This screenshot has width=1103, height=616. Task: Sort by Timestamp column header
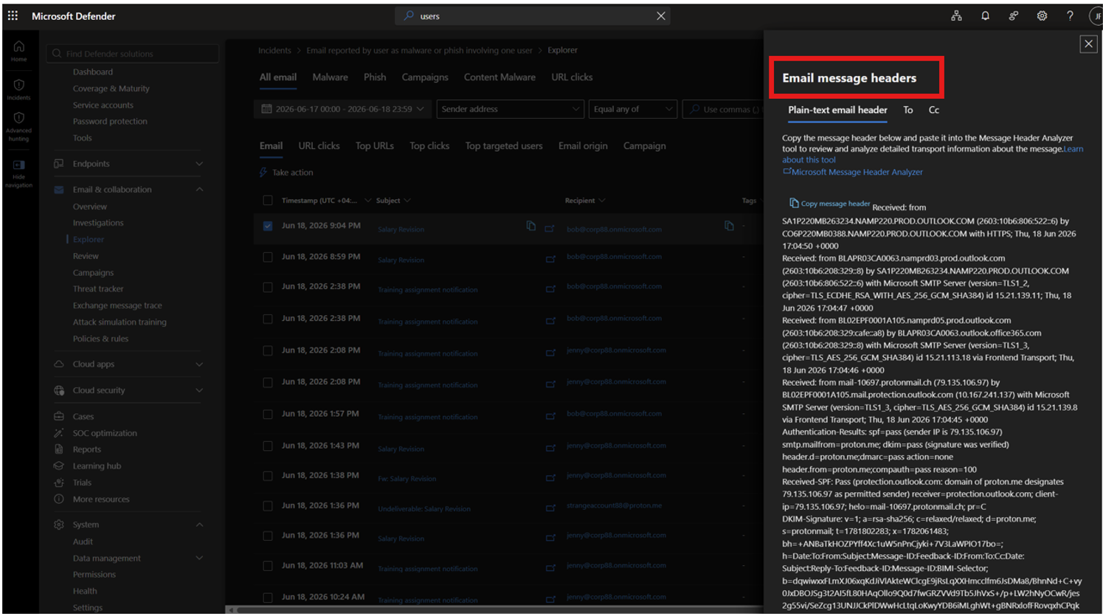point(319,200)
